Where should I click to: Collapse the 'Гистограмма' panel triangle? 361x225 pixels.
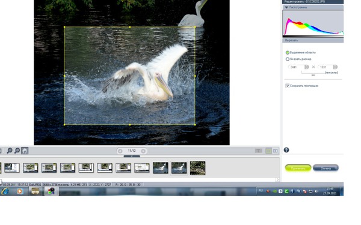(286, 7)
